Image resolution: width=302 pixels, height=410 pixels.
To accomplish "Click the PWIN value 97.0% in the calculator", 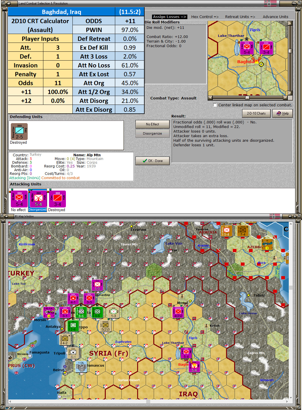I will 130,30.
